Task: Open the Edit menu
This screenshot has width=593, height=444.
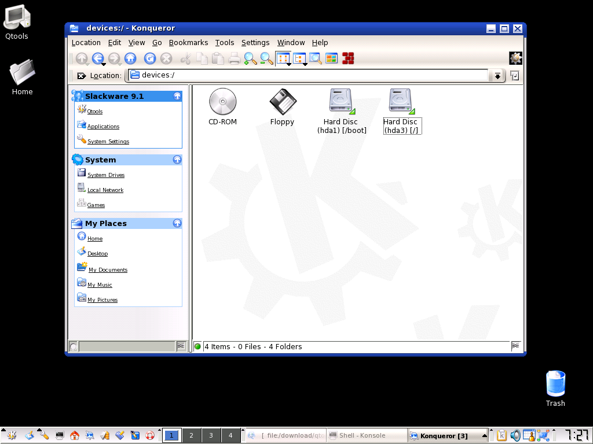Action: [115, 43]
